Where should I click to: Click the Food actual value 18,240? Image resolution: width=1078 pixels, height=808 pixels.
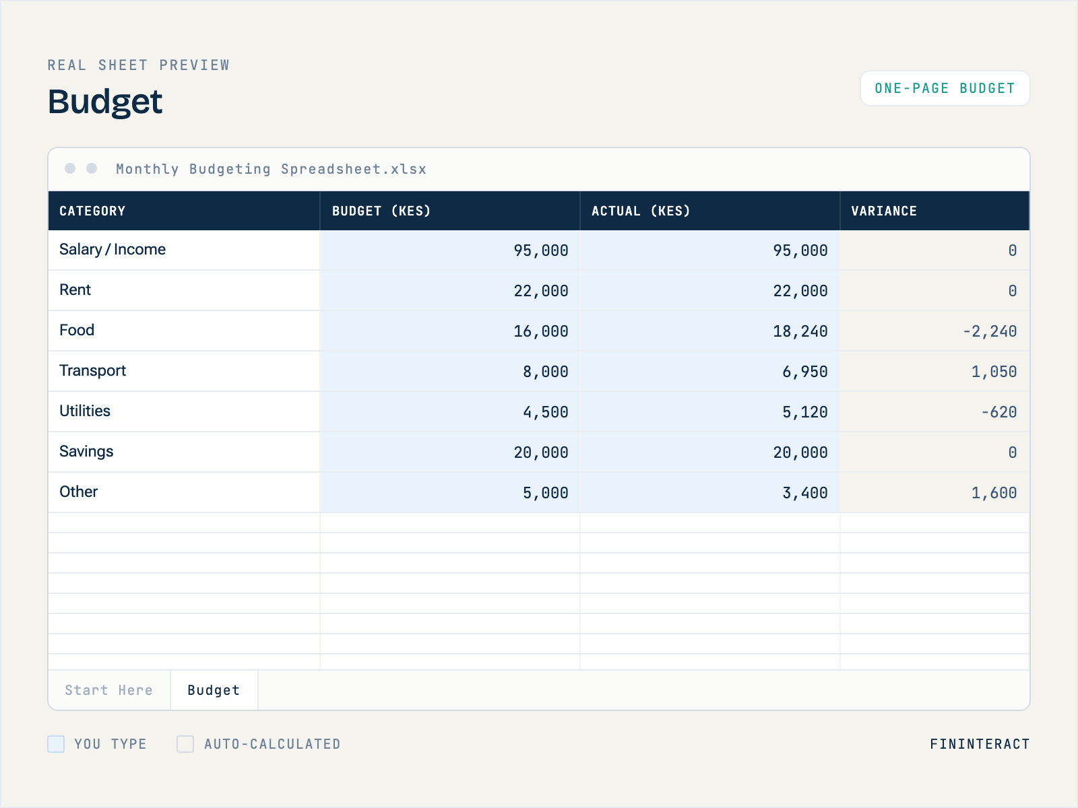point(800,331)
